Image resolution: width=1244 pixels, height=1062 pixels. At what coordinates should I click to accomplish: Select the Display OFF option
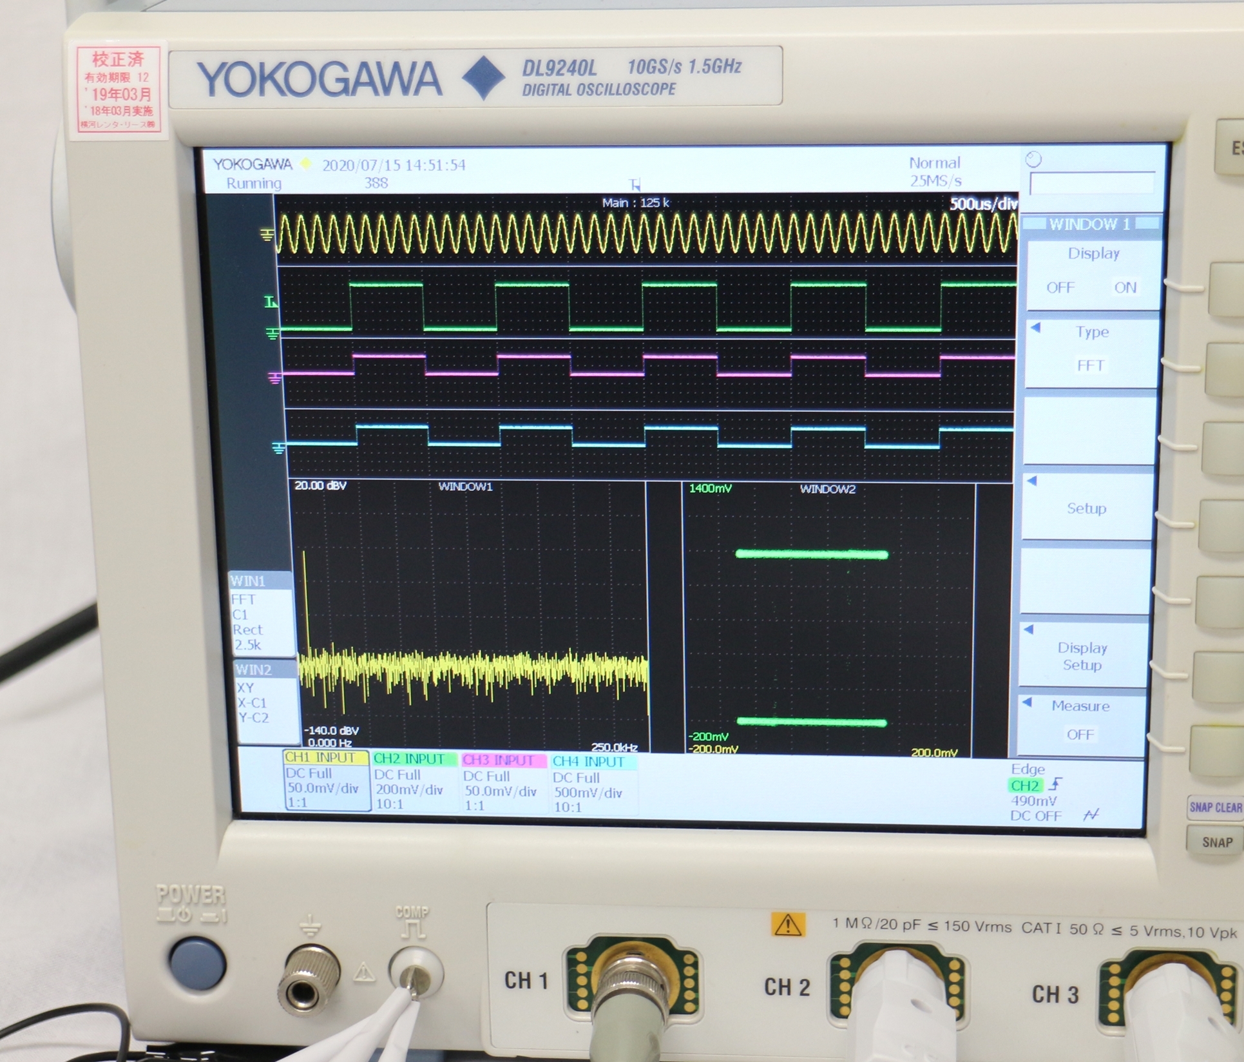[x=1060, y=287]
